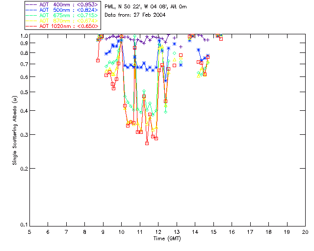Click the y-axis tick label 0.9

click(x=24, y=43)
